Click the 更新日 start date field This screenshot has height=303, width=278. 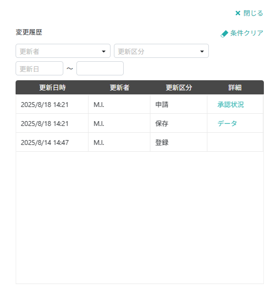[x=39, y=69]
